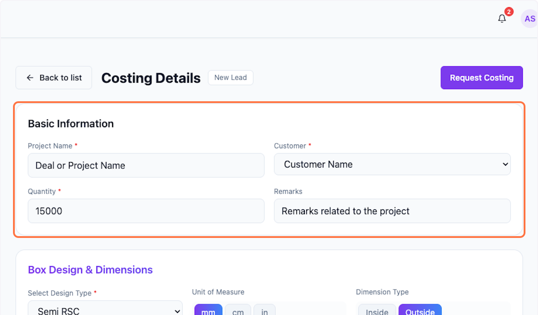Click the New Lead status badge
Image resolution: width=538 pixels, height=315 pixels.
[230, 78]
